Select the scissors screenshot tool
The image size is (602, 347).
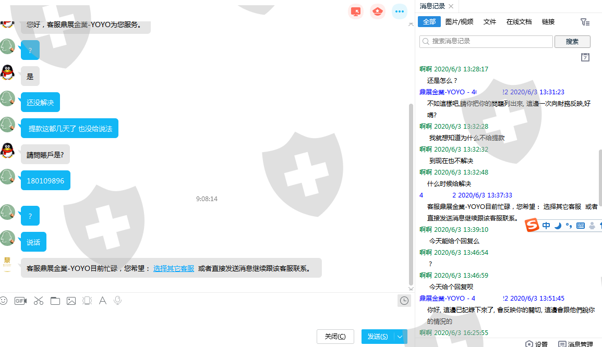[x=39, y=301]
